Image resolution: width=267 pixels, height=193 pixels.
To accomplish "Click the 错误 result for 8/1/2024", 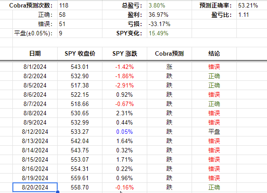I will (214, 67).
